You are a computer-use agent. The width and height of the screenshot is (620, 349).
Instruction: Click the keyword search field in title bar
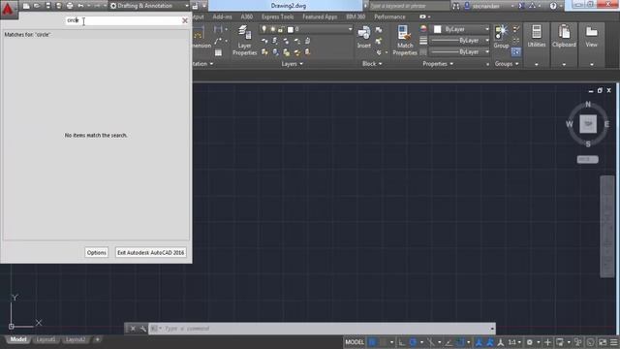[x=409, y=6]
